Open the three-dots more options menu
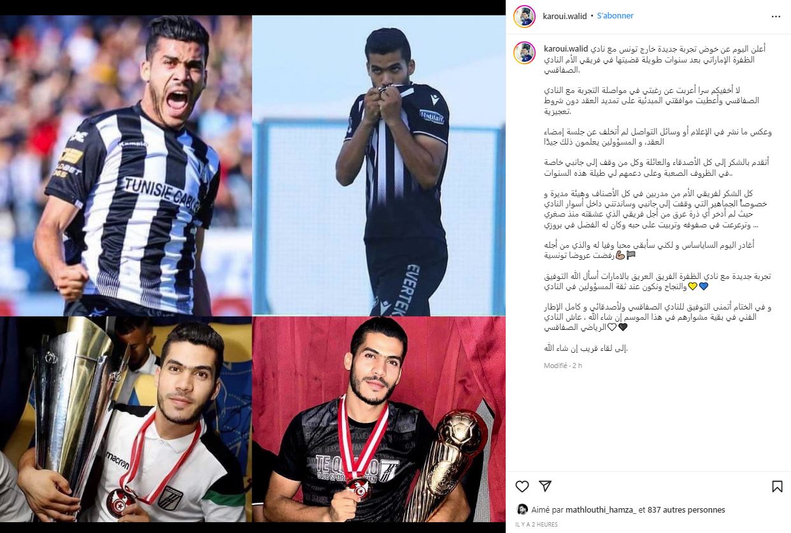This screenshot has width=791, height=533. click(776, 17)
